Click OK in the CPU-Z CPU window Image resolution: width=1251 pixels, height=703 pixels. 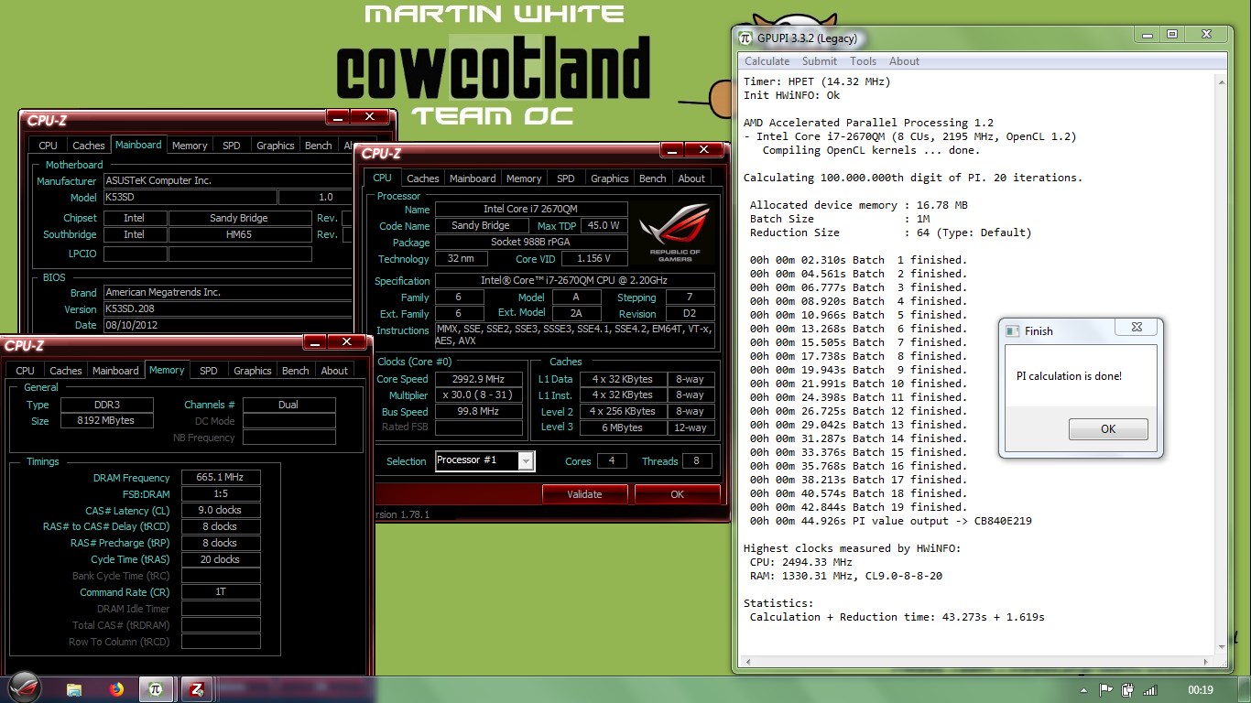click(x=677, y=494)
